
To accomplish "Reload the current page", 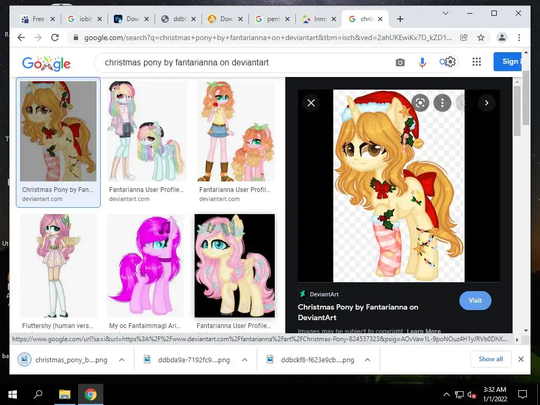I will click(x=55, y=37).
